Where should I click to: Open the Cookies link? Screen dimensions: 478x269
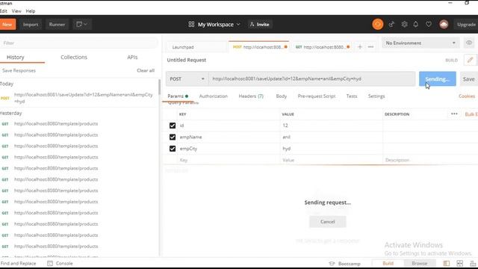click(x=467, y=96)
